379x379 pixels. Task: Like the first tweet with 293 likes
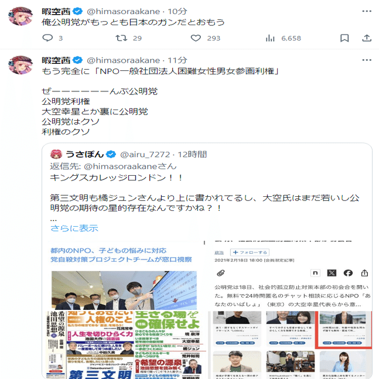coord(196,38)
